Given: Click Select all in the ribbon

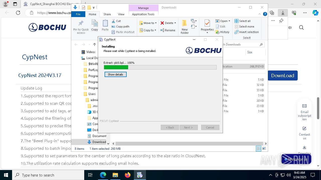Looking at the screenshot, I should pos(243,21).
